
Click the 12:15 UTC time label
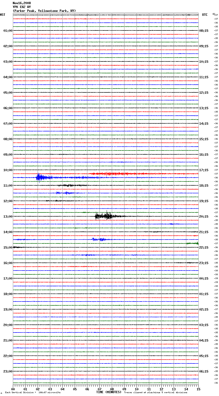pyautogui.click(x=204, y=93)
